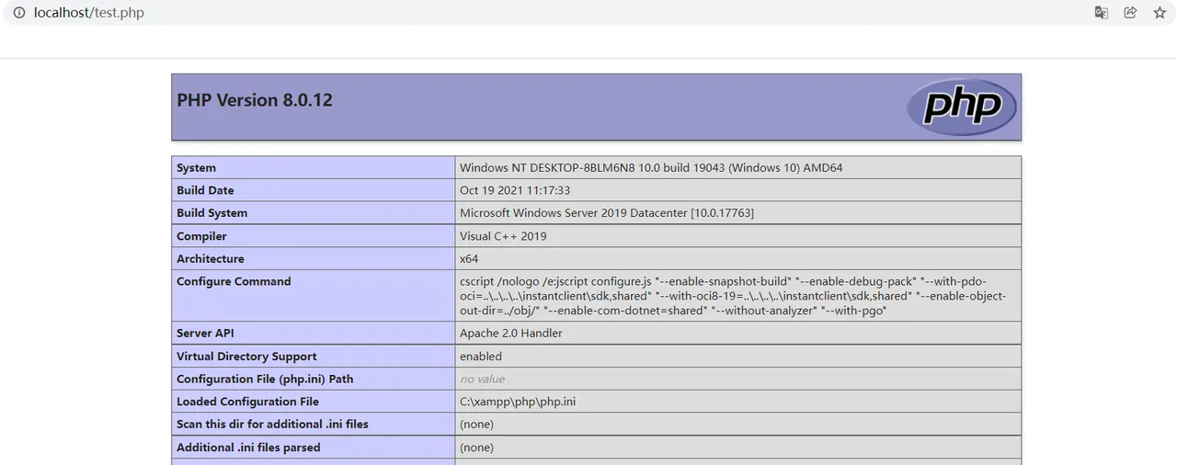Image resolution: width=1177 pixels, height=465 pixels.
Task: Click (none) in the Scan this dir row
Action: pyautogui.click(x=476, y=425)
